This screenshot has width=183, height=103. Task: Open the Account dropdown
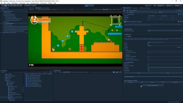tap(161, 6)
